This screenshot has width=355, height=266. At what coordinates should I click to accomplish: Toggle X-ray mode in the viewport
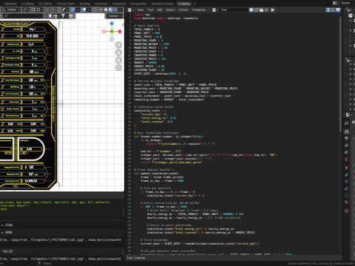[x=94, y=10]
